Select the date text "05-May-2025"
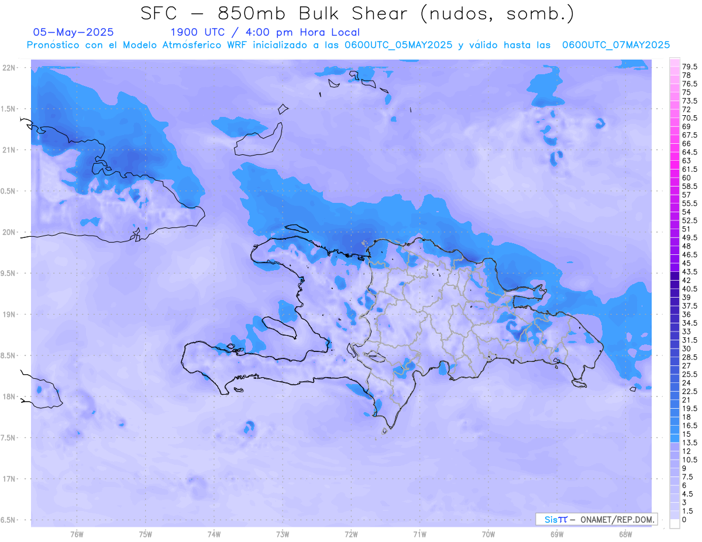 (74, 32)
